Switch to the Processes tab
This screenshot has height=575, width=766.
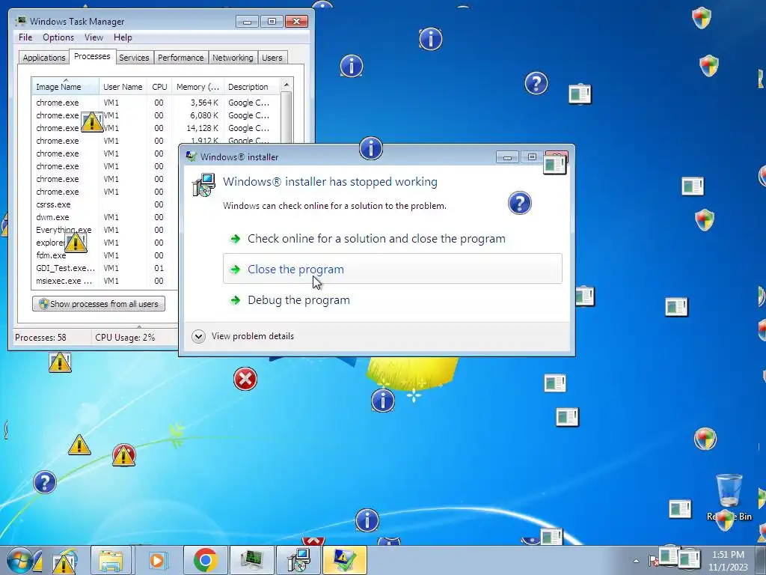[x=92, y=56]
